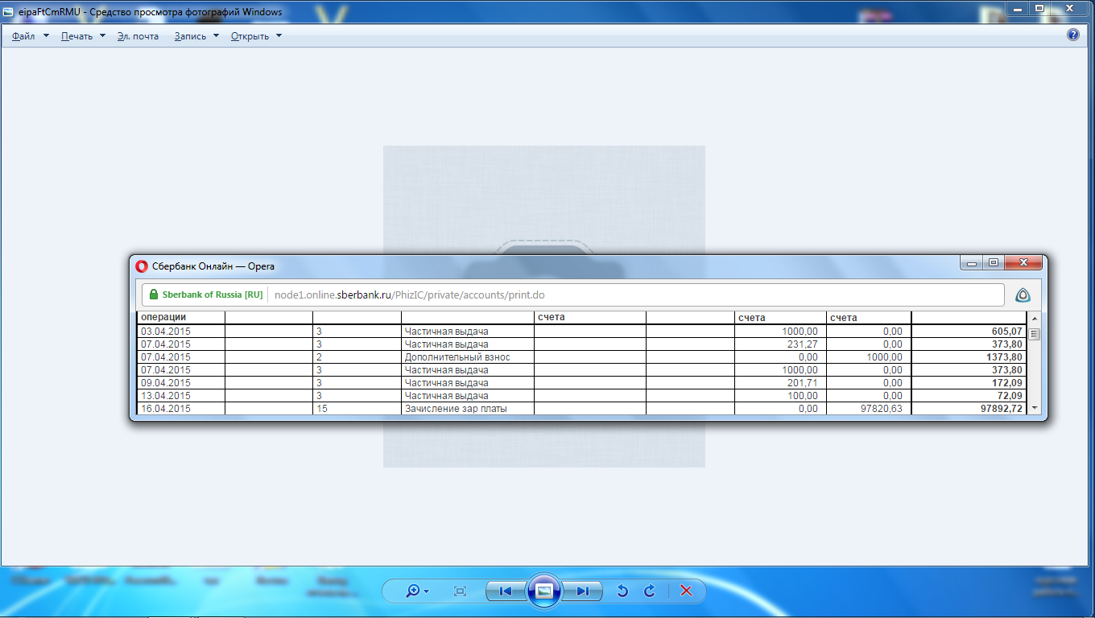
Task: Click the операции column header
Action: (163, 317)
